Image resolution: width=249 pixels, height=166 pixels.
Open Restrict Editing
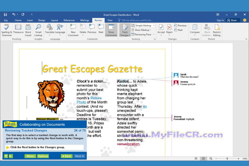[216, 30]
